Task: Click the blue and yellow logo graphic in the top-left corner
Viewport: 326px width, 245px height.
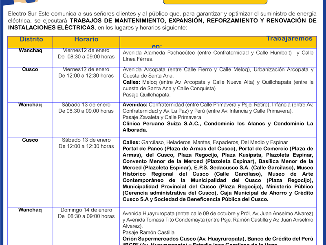Action: click(16, 2)
